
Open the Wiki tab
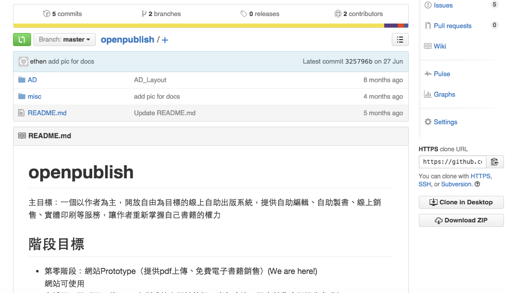pyautogui.click(x=440, y=46)
